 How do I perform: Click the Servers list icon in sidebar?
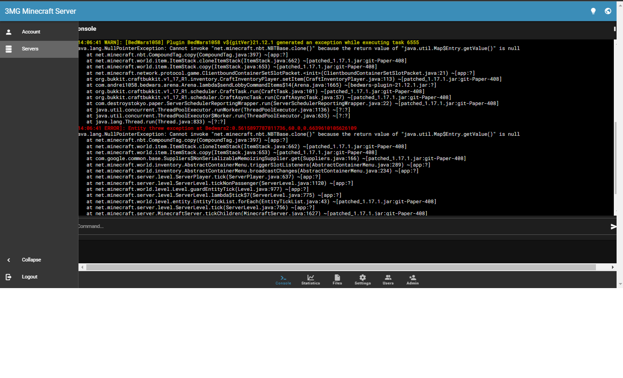(x=8, y=48)
